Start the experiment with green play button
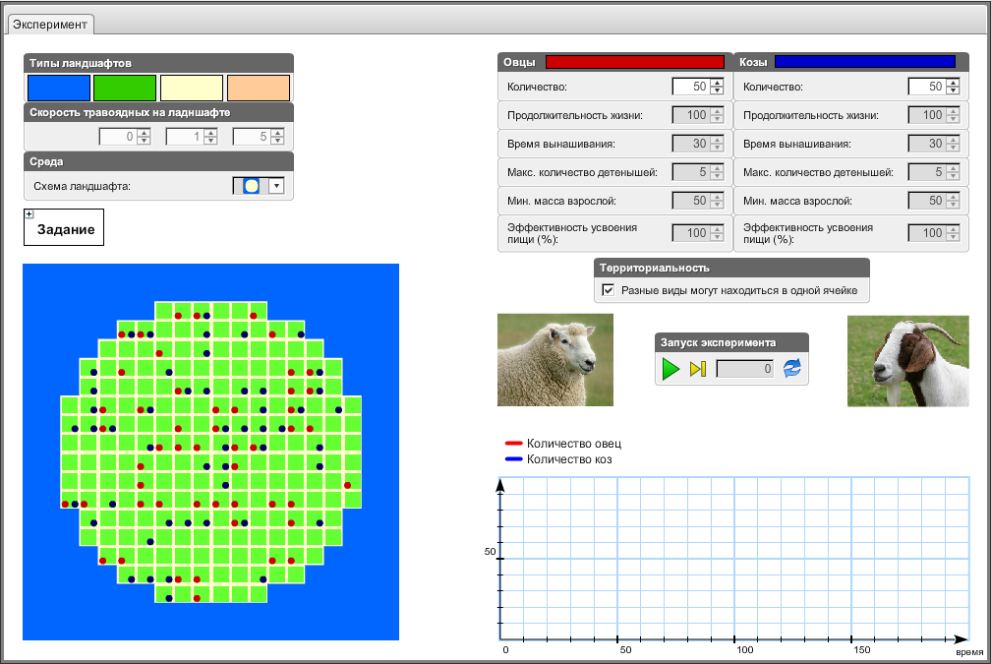Image resolution: width=991 pixels, height=664 pixels. pyautogui.click(x=670, y=369)
